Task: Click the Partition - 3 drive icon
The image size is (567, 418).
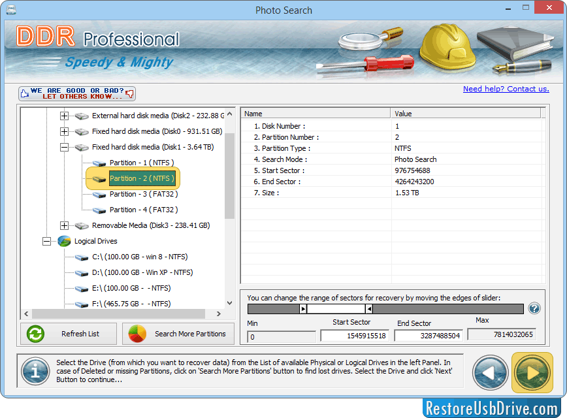Action: 99,195
